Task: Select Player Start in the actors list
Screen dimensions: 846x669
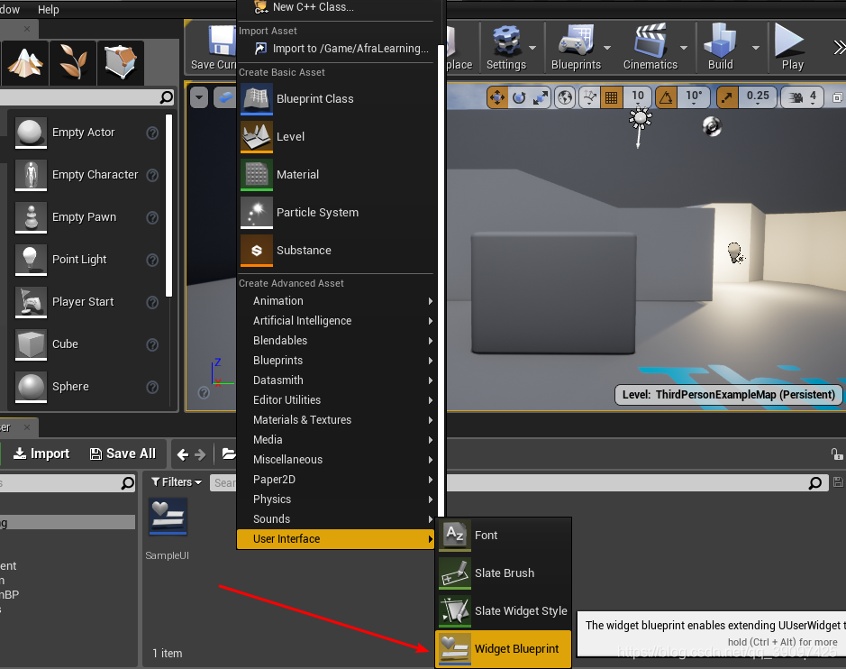Action: point(86,302)
